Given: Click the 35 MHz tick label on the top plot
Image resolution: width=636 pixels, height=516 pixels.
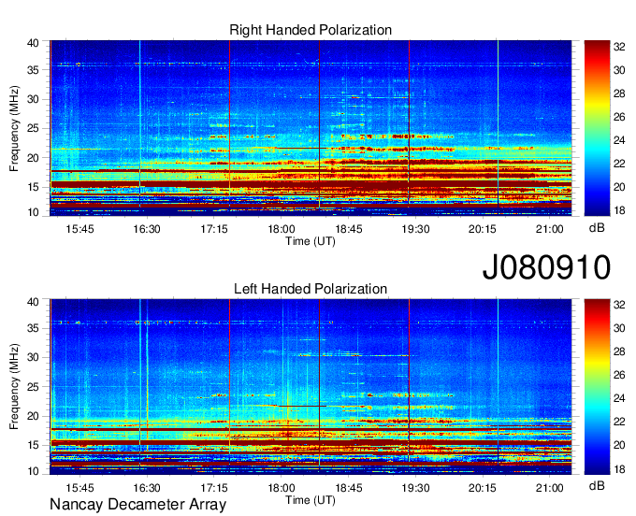Looking at the screenshot, I should [33, 70].
